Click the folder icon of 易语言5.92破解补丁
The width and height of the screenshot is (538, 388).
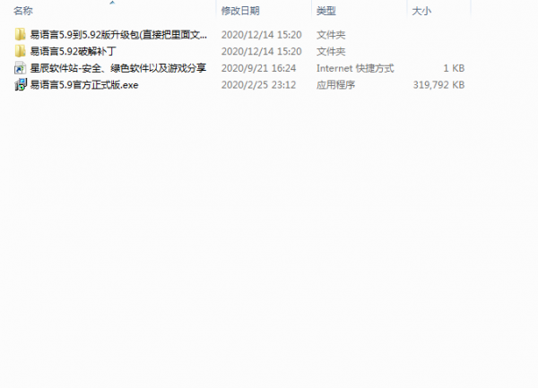pos(21,51)
